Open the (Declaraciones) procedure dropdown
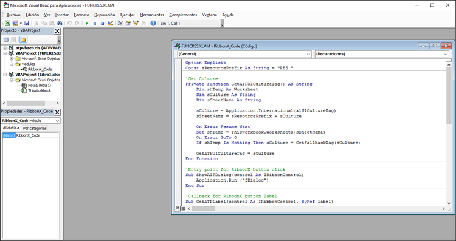456x241 pixels. [x=446, y=54]
